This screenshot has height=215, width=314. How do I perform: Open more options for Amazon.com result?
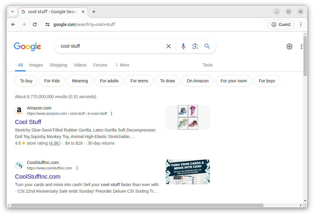pyautogui.click(x=112, y=114)
